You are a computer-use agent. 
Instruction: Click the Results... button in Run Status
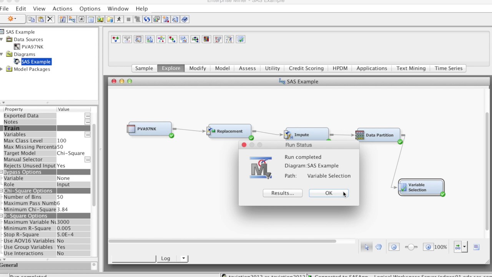point(283,193)
